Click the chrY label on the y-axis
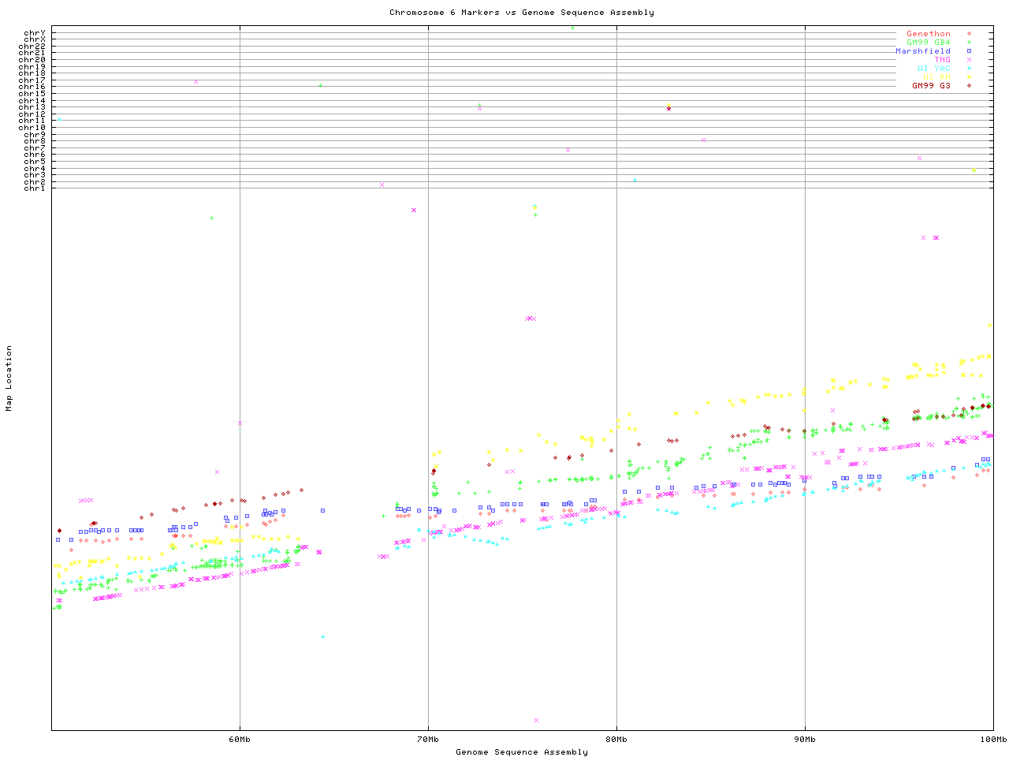The image size is (1009, 757). tap(35, 32)
